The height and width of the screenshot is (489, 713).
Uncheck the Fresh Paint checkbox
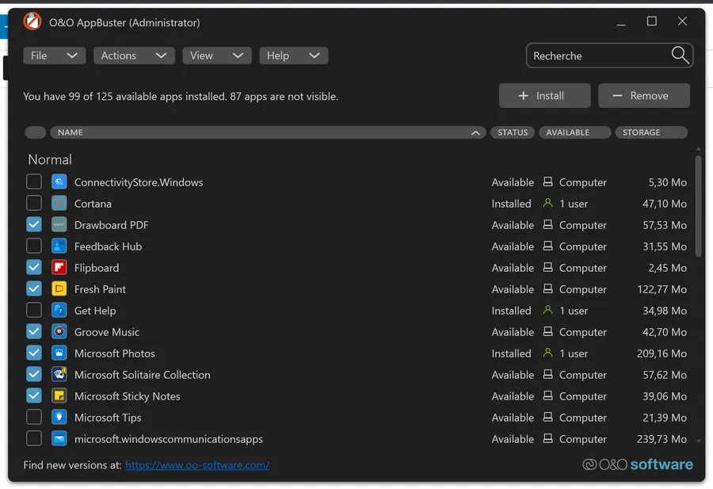tap(34, 288)
